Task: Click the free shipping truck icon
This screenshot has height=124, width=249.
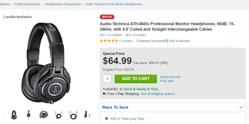Action: click(x=105, y=94)
